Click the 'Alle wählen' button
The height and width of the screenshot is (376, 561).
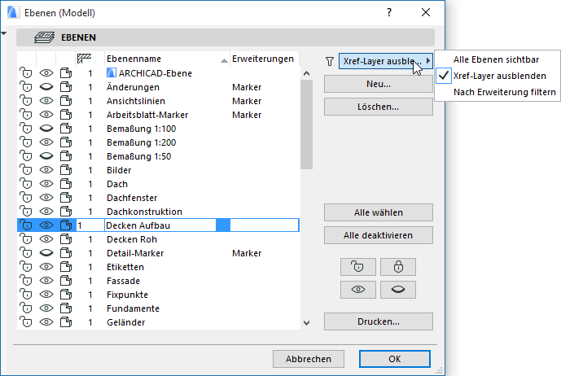[378, 213]
